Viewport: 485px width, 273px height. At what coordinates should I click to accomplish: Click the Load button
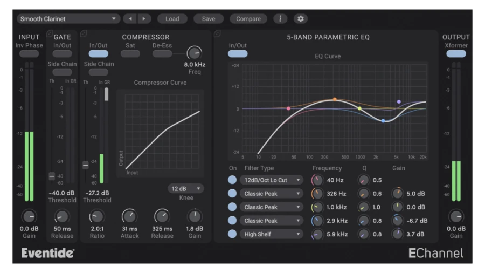tap(172, 19)
